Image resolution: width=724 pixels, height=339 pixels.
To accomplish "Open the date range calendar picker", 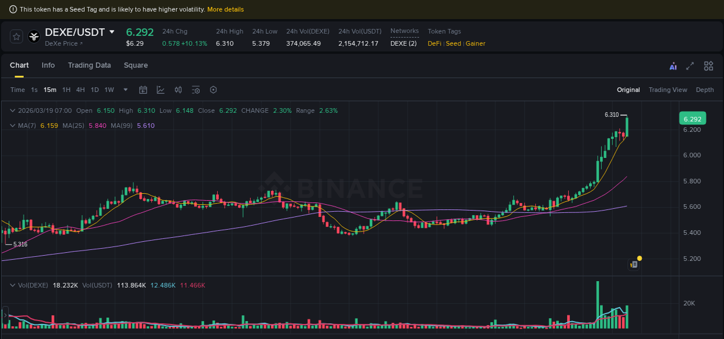I will click(x=143, y=90).
